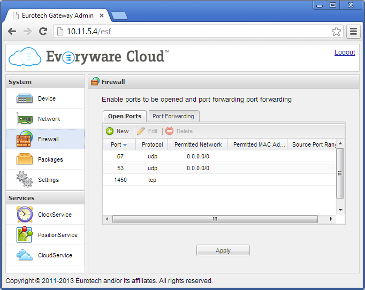The width and height of the screenshot is (365, 290).
Task: Click the browser forward arrow
Action: click(x=28, y=31)
